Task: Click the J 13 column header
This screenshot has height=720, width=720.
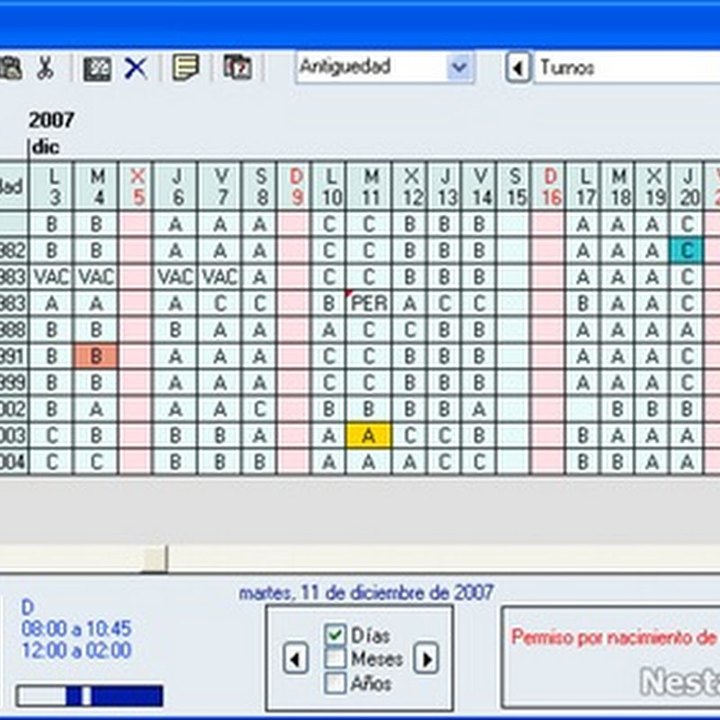Action: [x=444, y=186]
